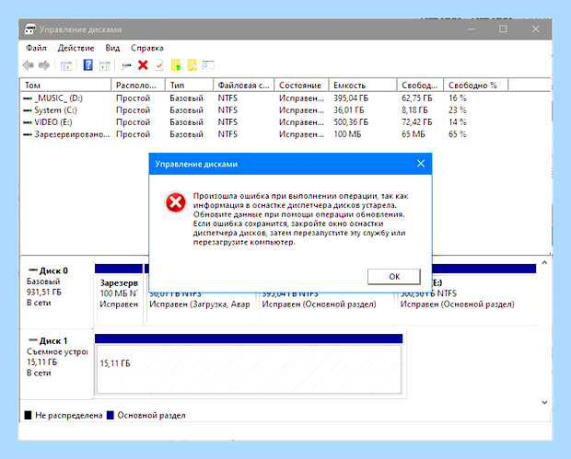Click the red error icon in the dialog

(x=176, y=202)
